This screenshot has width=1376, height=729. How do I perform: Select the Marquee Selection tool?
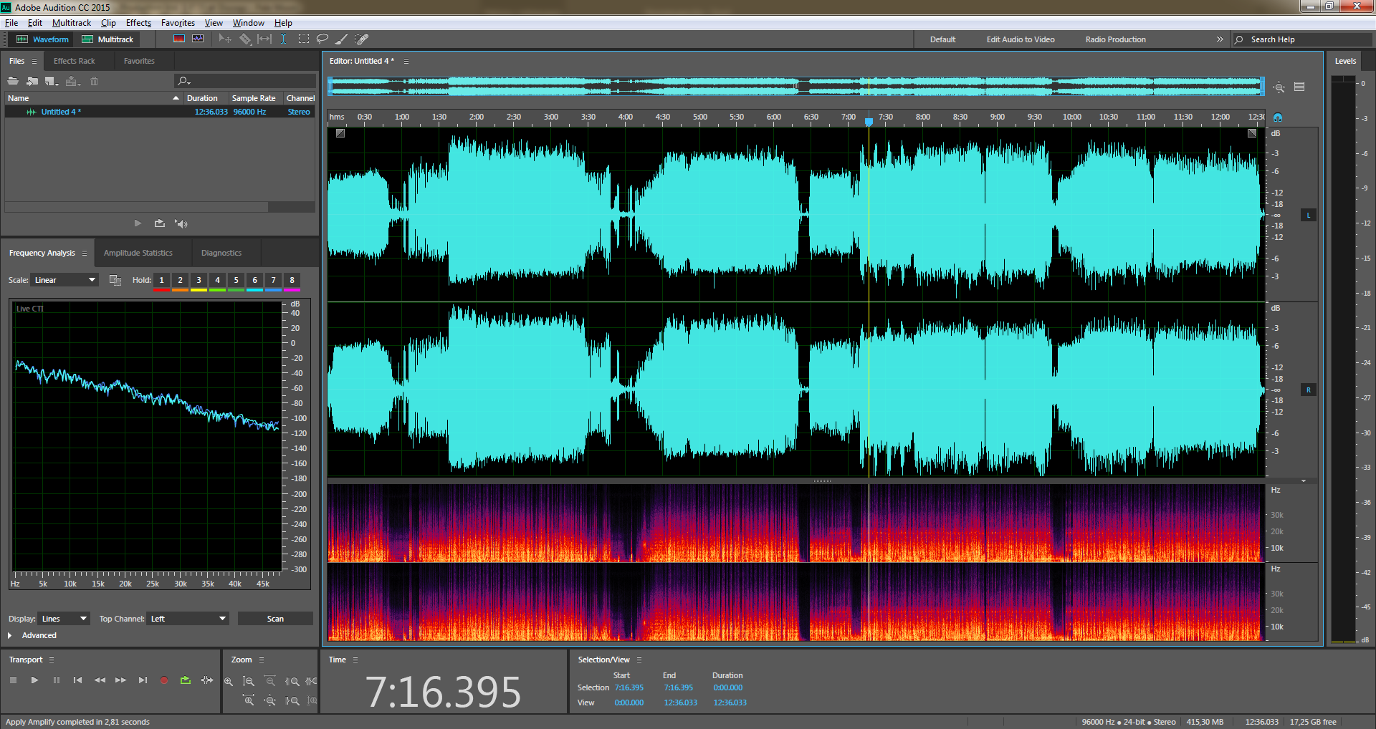[x=304, y=39]
